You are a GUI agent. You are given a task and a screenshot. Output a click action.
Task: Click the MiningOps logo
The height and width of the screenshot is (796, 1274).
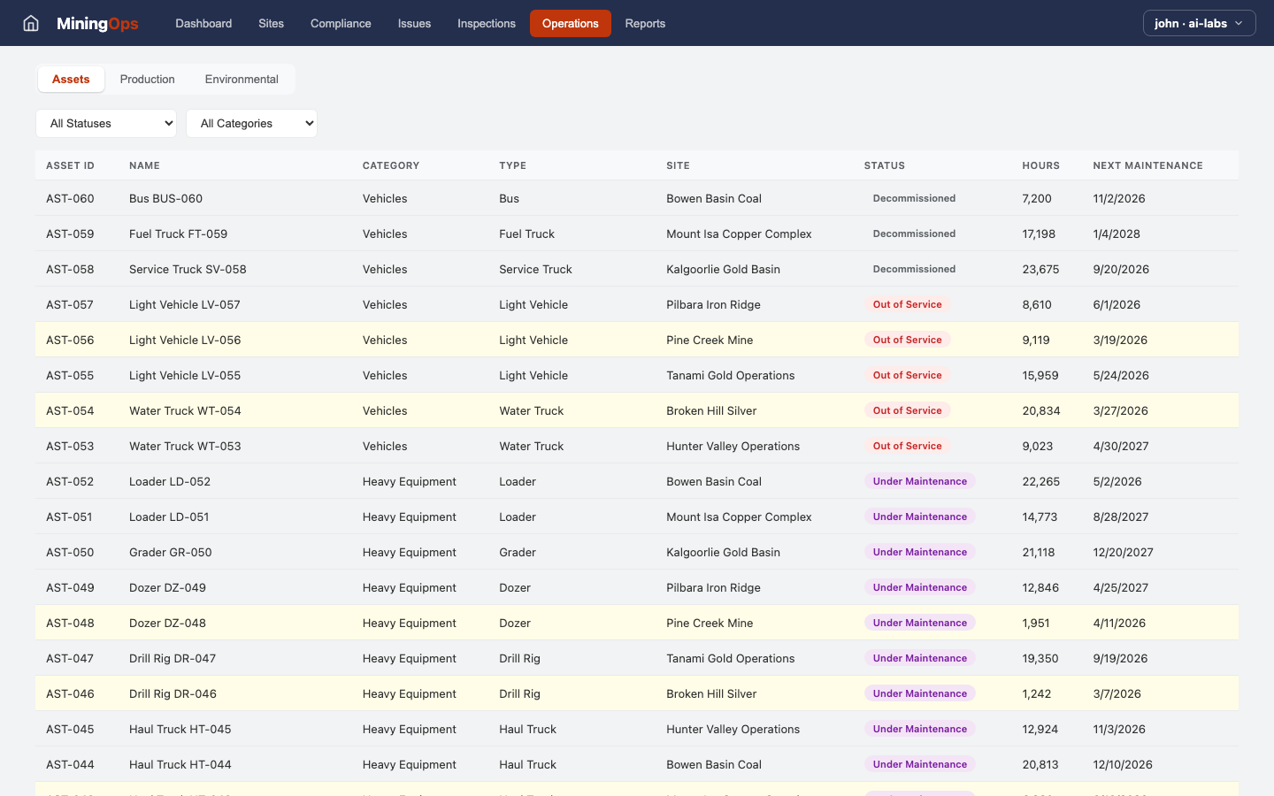[x=97, y=23]
